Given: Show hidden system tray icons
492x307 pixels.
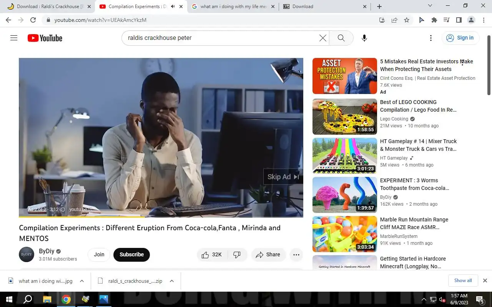Looking at the screenshot, I should coord(424,299).
